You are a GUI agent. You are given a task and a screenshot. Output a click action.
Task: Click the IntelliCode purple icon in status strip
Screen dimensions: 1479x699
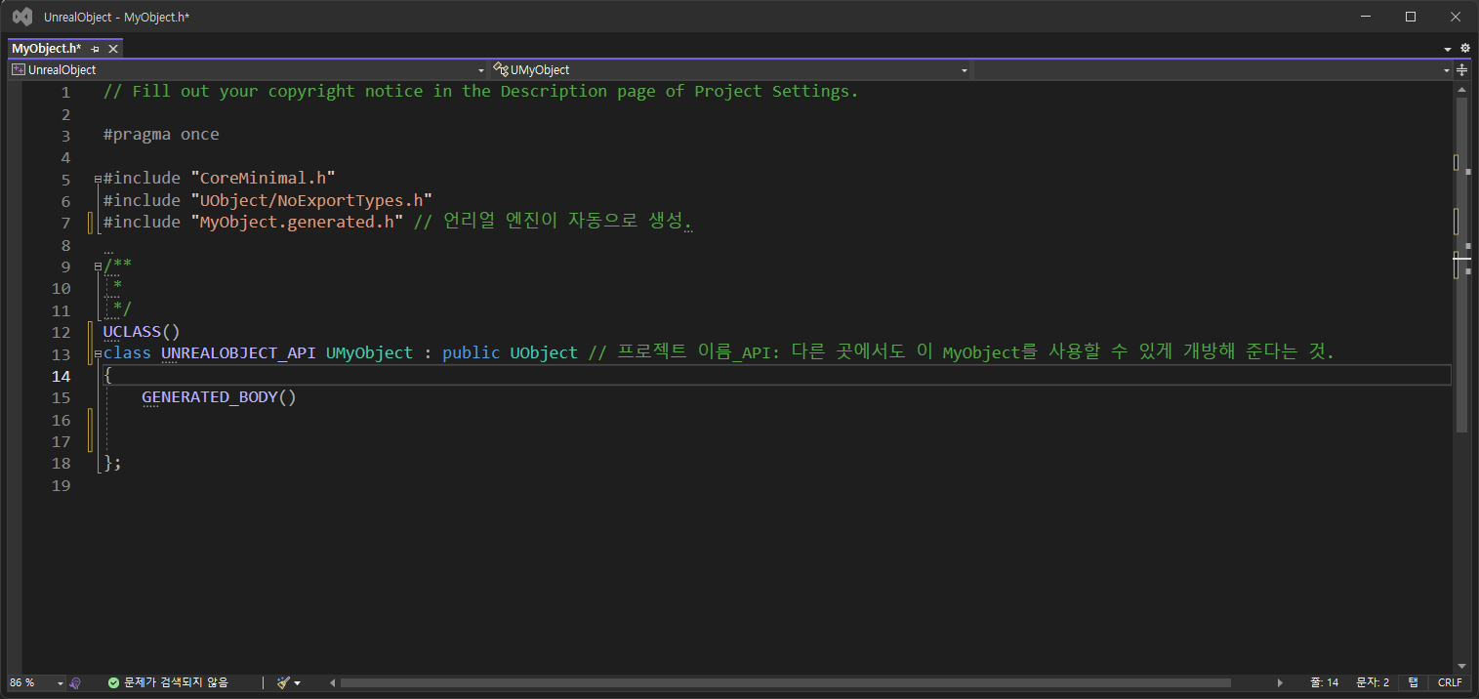(76, 683)
